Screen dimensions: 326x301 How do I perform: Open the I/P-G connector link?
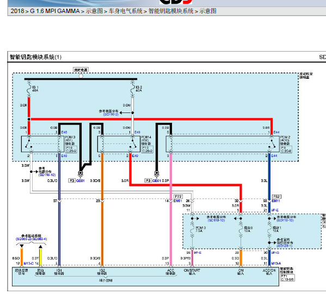(275, 253)
